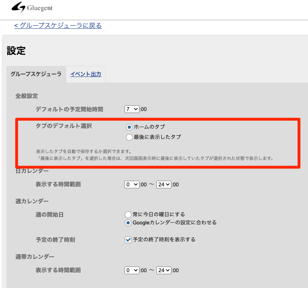The height and width of the screenshot is (288, 308).
Task: Click the 表示したタブを自動で保存するか選択できます description
Action: coord(84,151)
